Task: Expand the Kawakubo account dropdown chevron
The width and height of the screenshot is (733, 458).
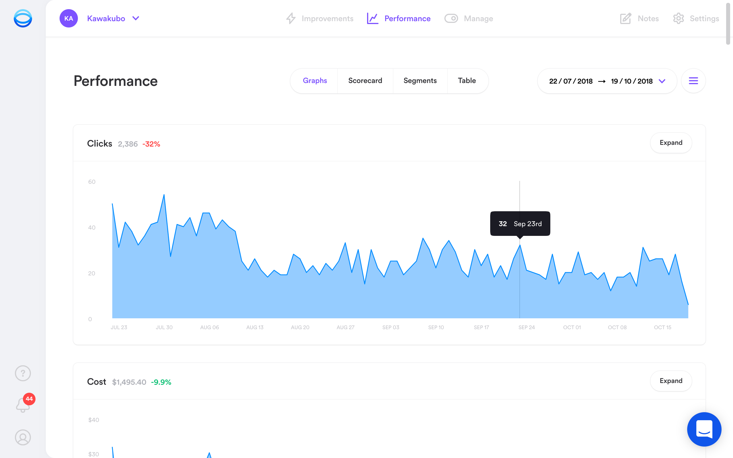Action: (136, 19)
